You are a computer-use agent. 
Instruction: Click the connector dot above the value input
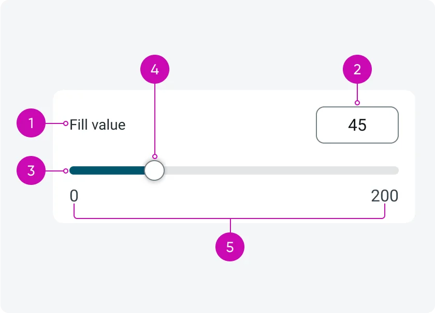(x=357, y=103)
